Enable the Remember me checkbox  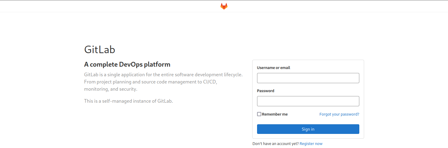(x=259, y=114)
